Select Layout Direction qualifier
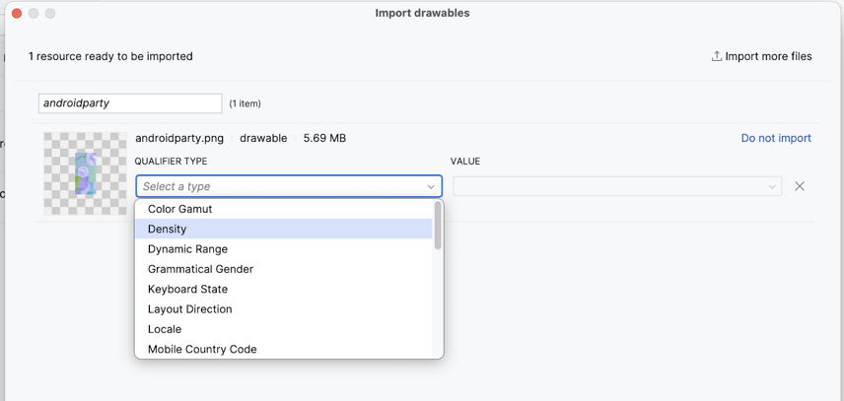Image resolution: width=844 pixels, height=401 pixels. [x=190, y=309]
